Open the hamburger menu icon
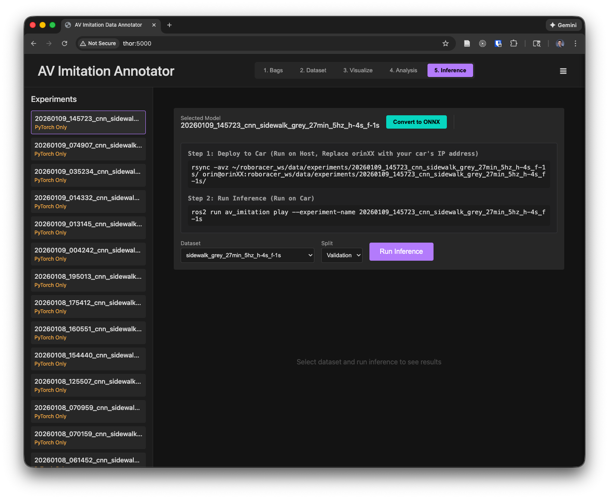This screenshot has height=499, width=609. pyautogui.click(x=563, y=71)
